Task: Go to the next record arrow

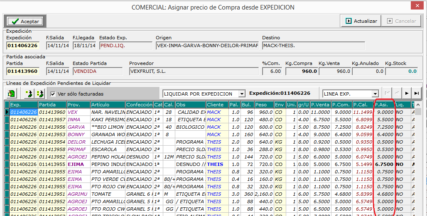Action: click(407, 94)
